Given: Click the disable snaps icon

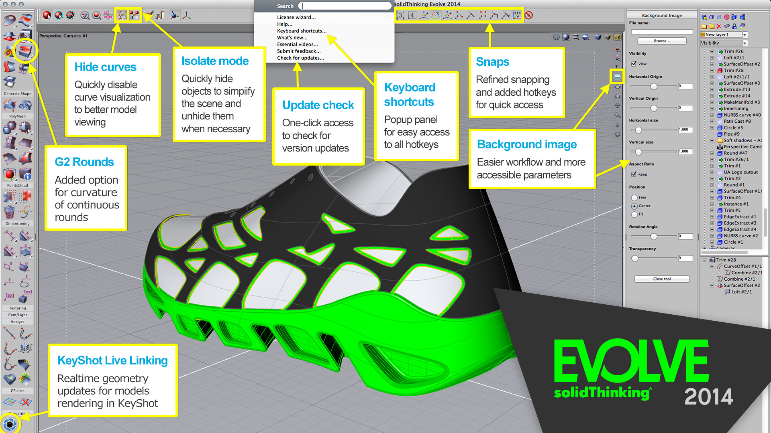Looking at the screenshot, I should point(529,15).
